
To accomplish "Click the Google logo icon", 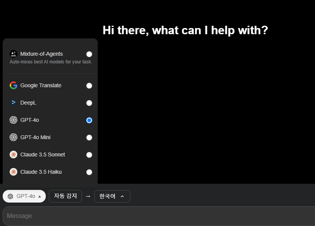I will click(13, 85).
